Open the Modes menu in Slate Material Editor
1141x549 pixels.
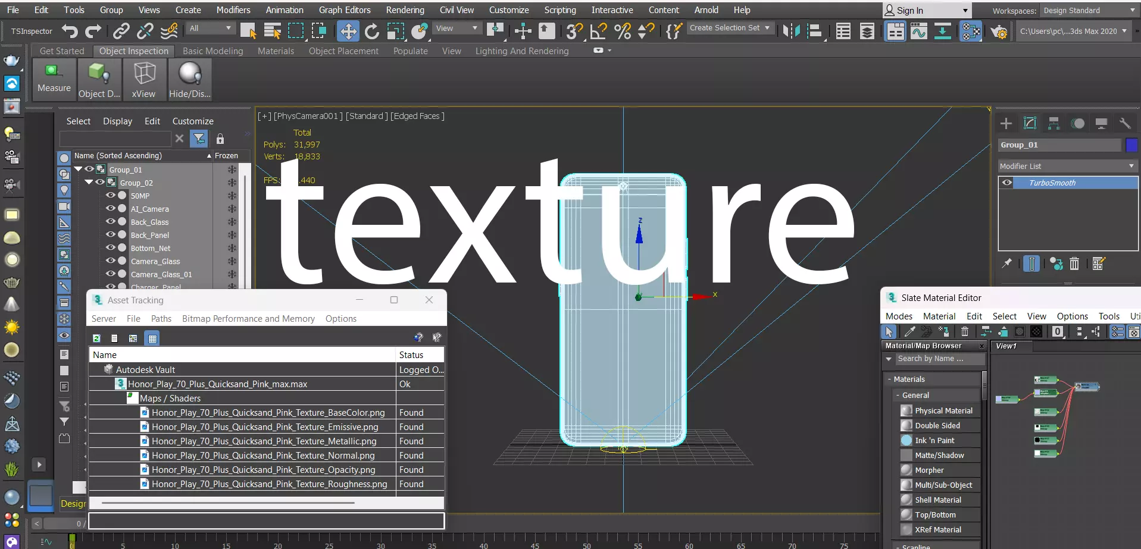click(899, 316)
